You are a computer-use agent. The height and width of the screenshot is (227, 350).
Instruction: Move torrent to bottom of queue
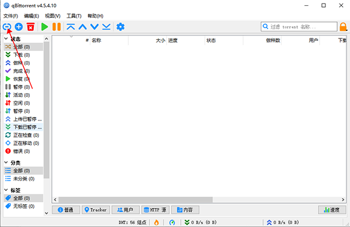[x=106, y=27]
